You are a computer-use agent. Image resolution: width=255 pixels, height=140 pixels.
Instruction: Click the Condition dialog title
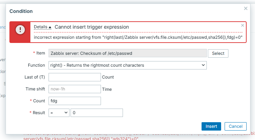tap(21, 11)
